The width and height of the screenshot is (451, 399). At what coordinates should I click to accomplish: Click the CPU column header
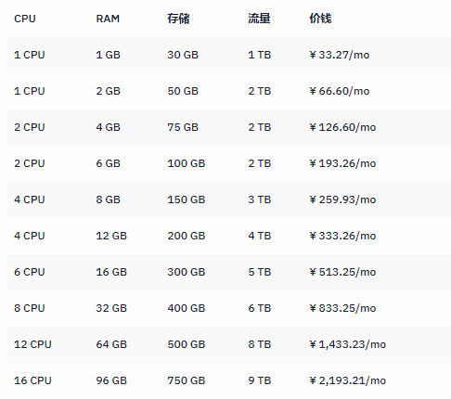coord(25,19)
